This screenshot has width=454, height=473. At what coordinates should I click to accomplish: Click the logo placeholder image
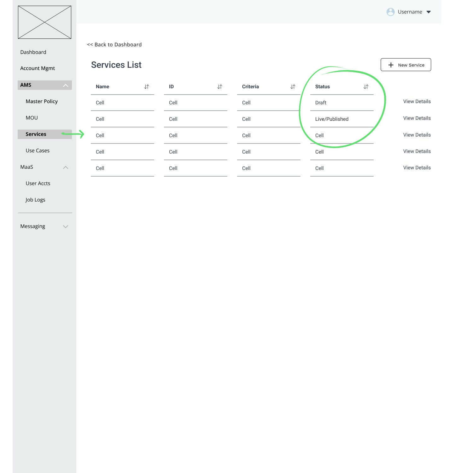(45, 22)
